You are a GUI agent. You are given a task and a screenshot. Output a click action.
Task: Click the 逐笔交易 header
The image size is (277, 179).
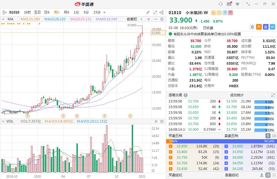coord(175,95)
